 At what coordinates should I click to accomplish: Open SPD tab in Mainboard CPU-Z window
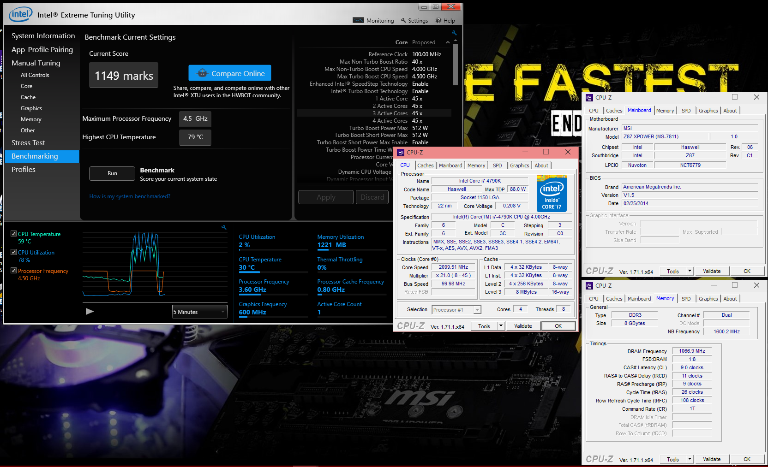(686, 111)
